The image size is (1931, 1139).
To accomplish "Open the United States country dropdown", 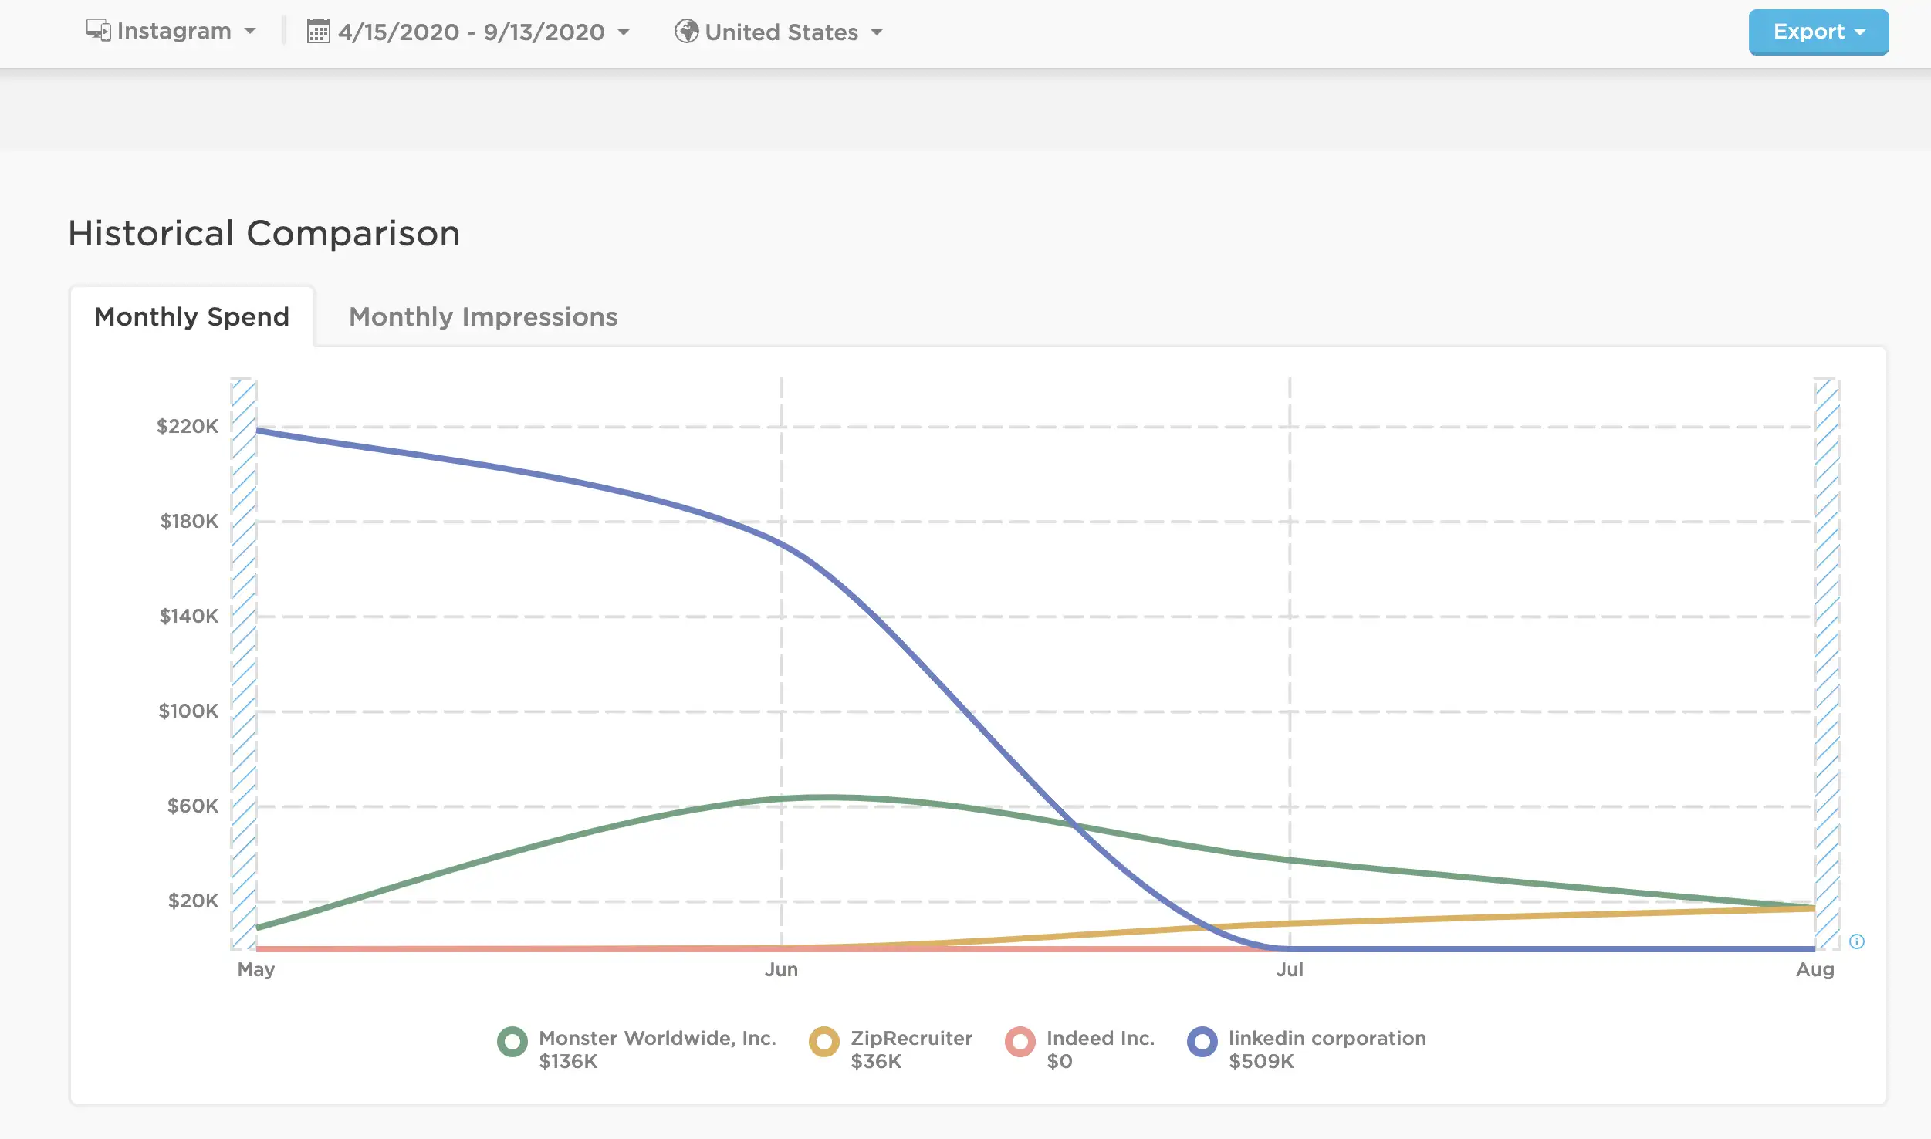I will tap(778, 32).
